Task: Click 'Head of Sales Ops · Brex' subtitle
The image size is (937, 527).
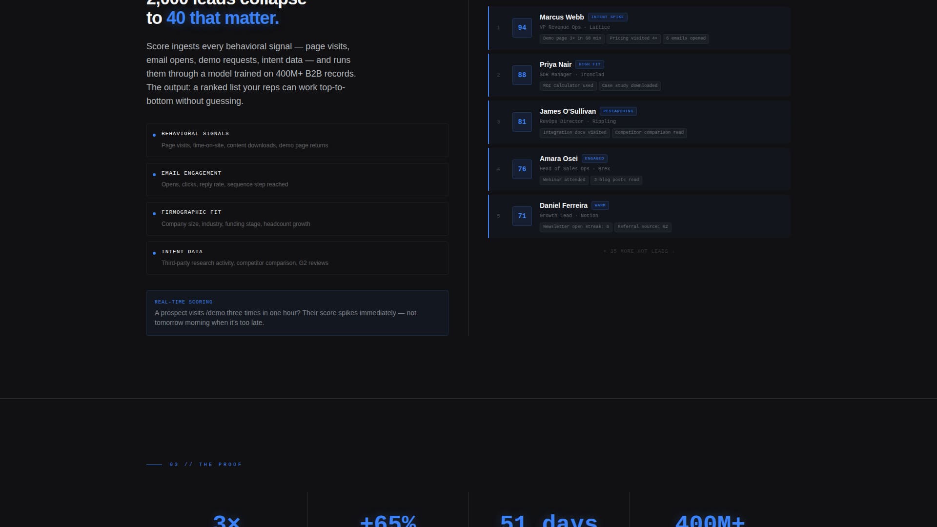Action: pyautogui.click(x=574, y=169)
